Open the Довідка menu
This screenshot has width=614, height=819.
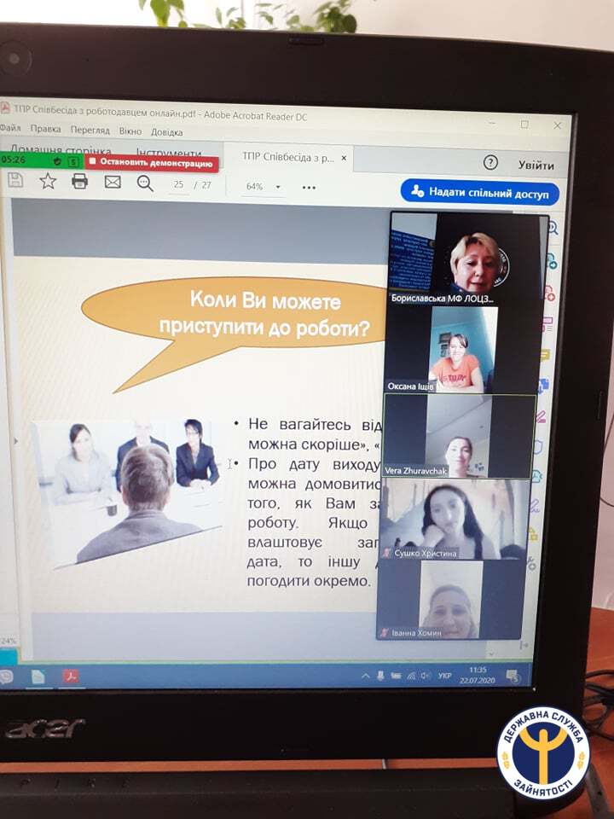tap(167, 132)
